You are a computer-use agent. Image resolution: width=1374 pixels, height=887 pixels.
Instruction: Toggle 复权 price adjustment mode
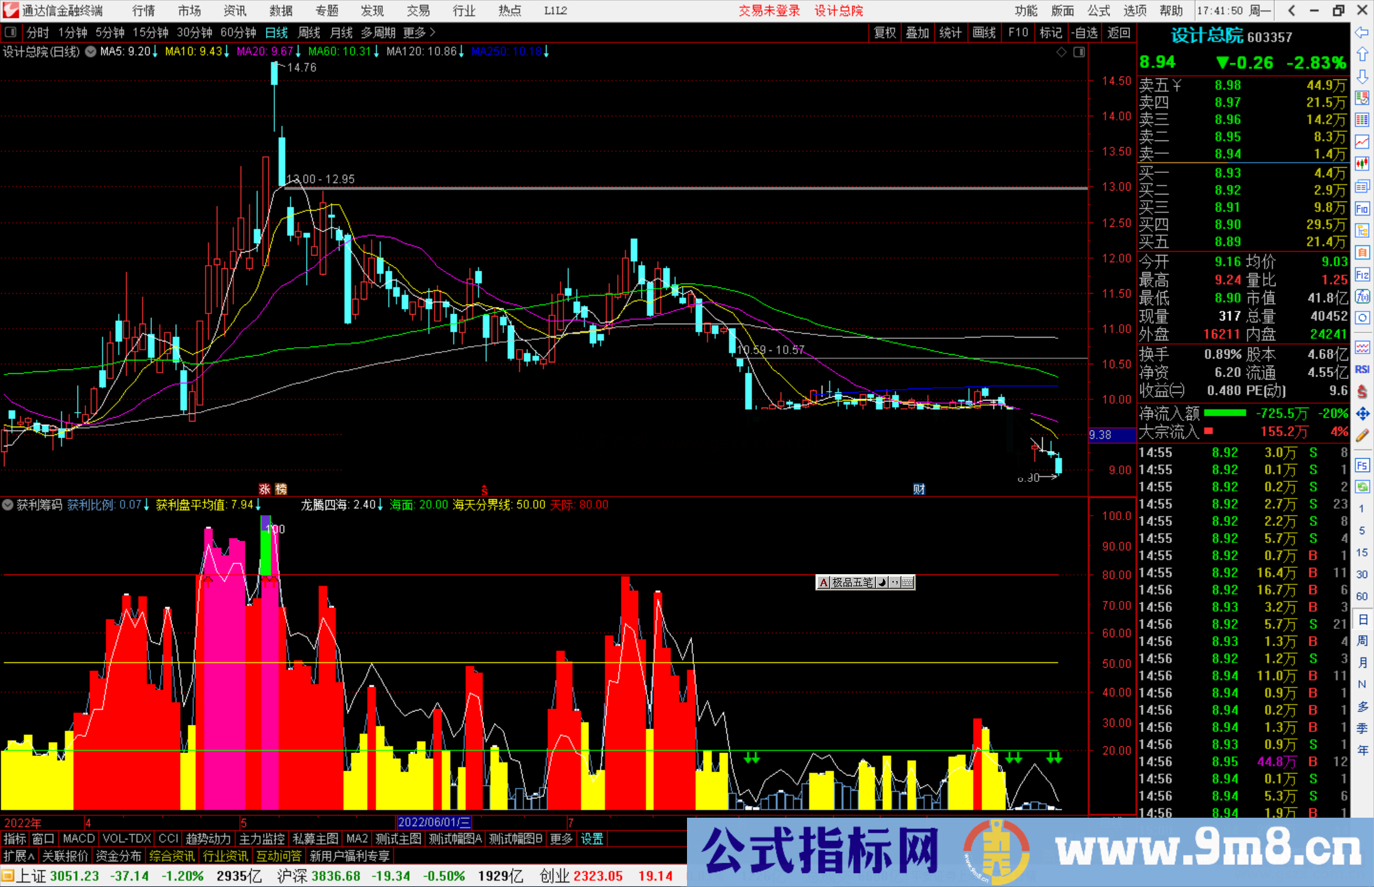pos(884,32)
